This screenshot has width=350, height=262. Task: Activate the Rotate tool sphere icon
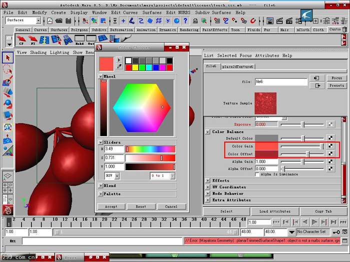[8, 104]
